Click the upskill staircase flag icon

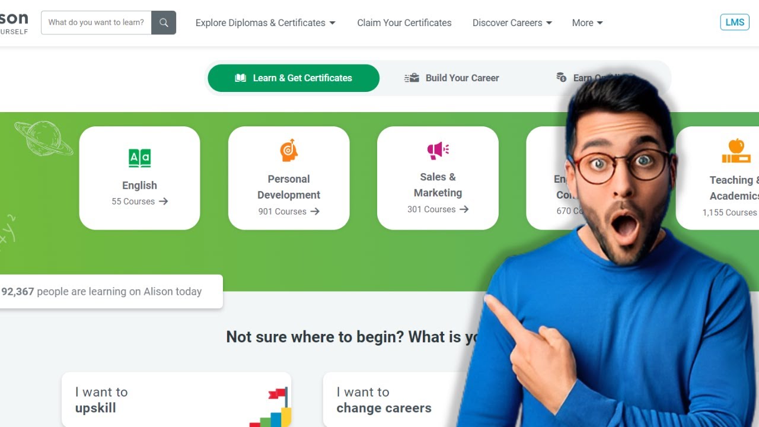pyautogui.click(x=272, y=407)
